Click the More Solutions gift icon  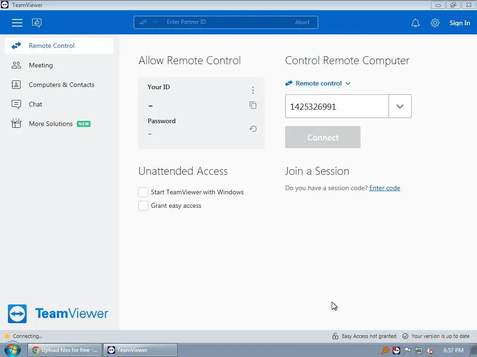(x=16, y=123)
